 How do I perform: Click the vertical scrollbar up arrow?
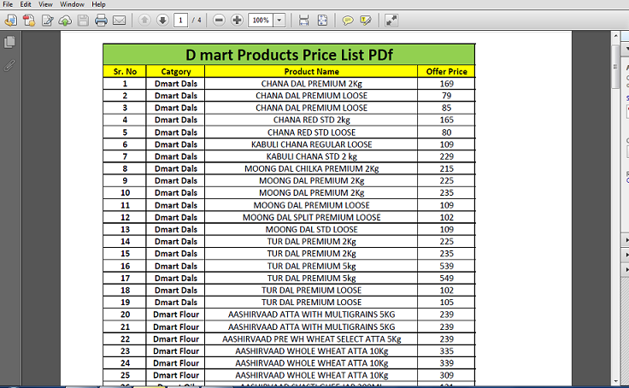click(x=616, y=36)
